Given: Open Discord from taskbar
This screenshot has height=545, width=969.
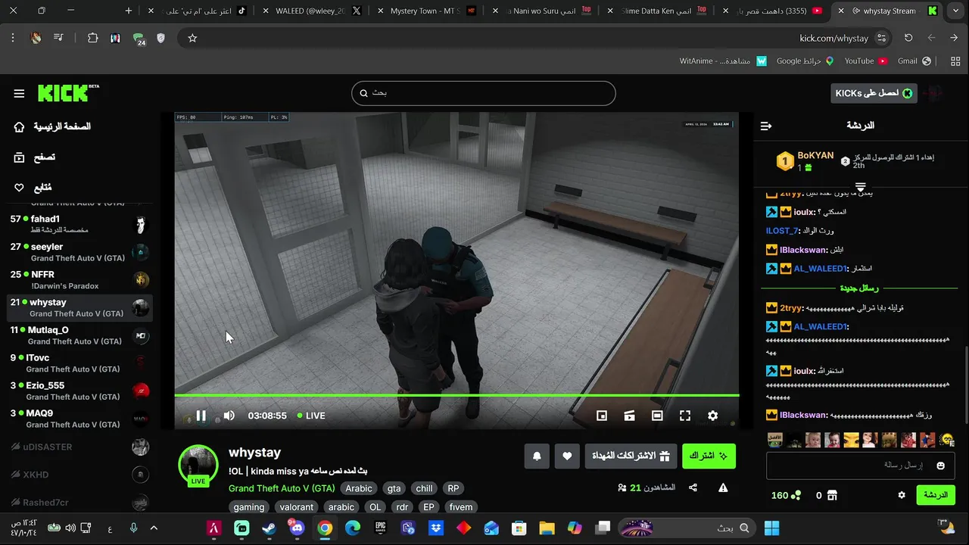Looking at the screenshot, I should (297, 528).
